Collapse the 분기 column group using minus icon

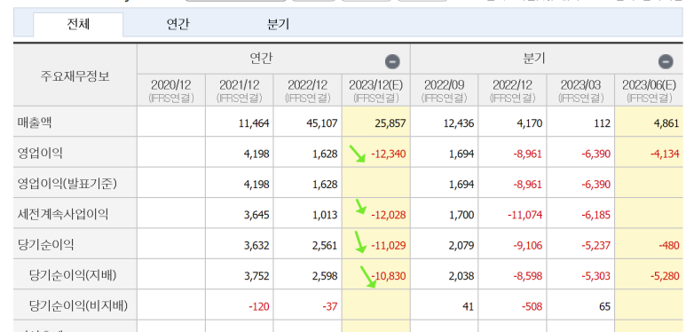click(x=666, y=61)
